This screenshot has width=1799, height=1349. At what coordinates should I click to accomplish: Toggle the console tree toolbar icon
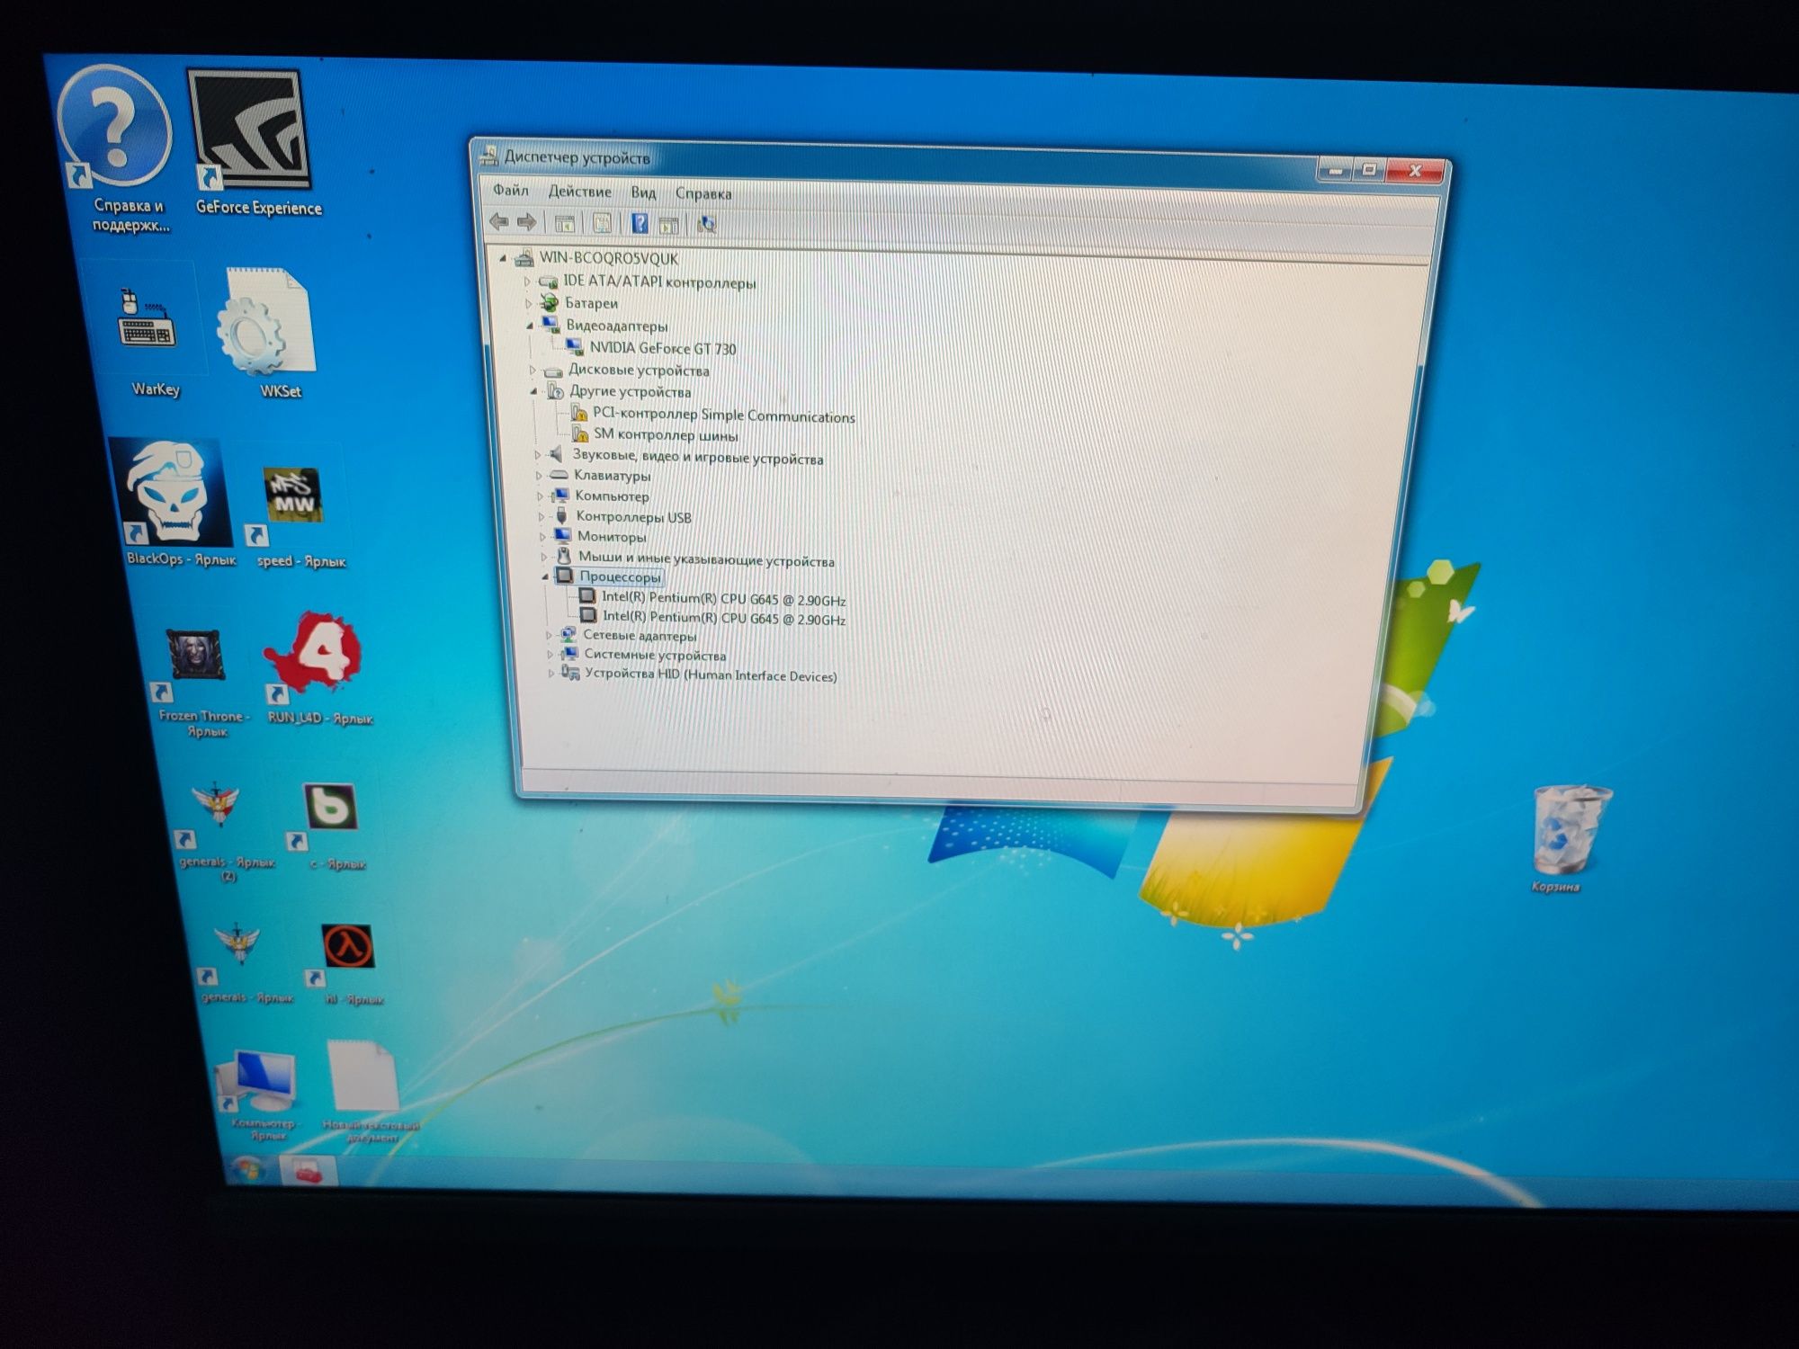click(x=565, y=223)
